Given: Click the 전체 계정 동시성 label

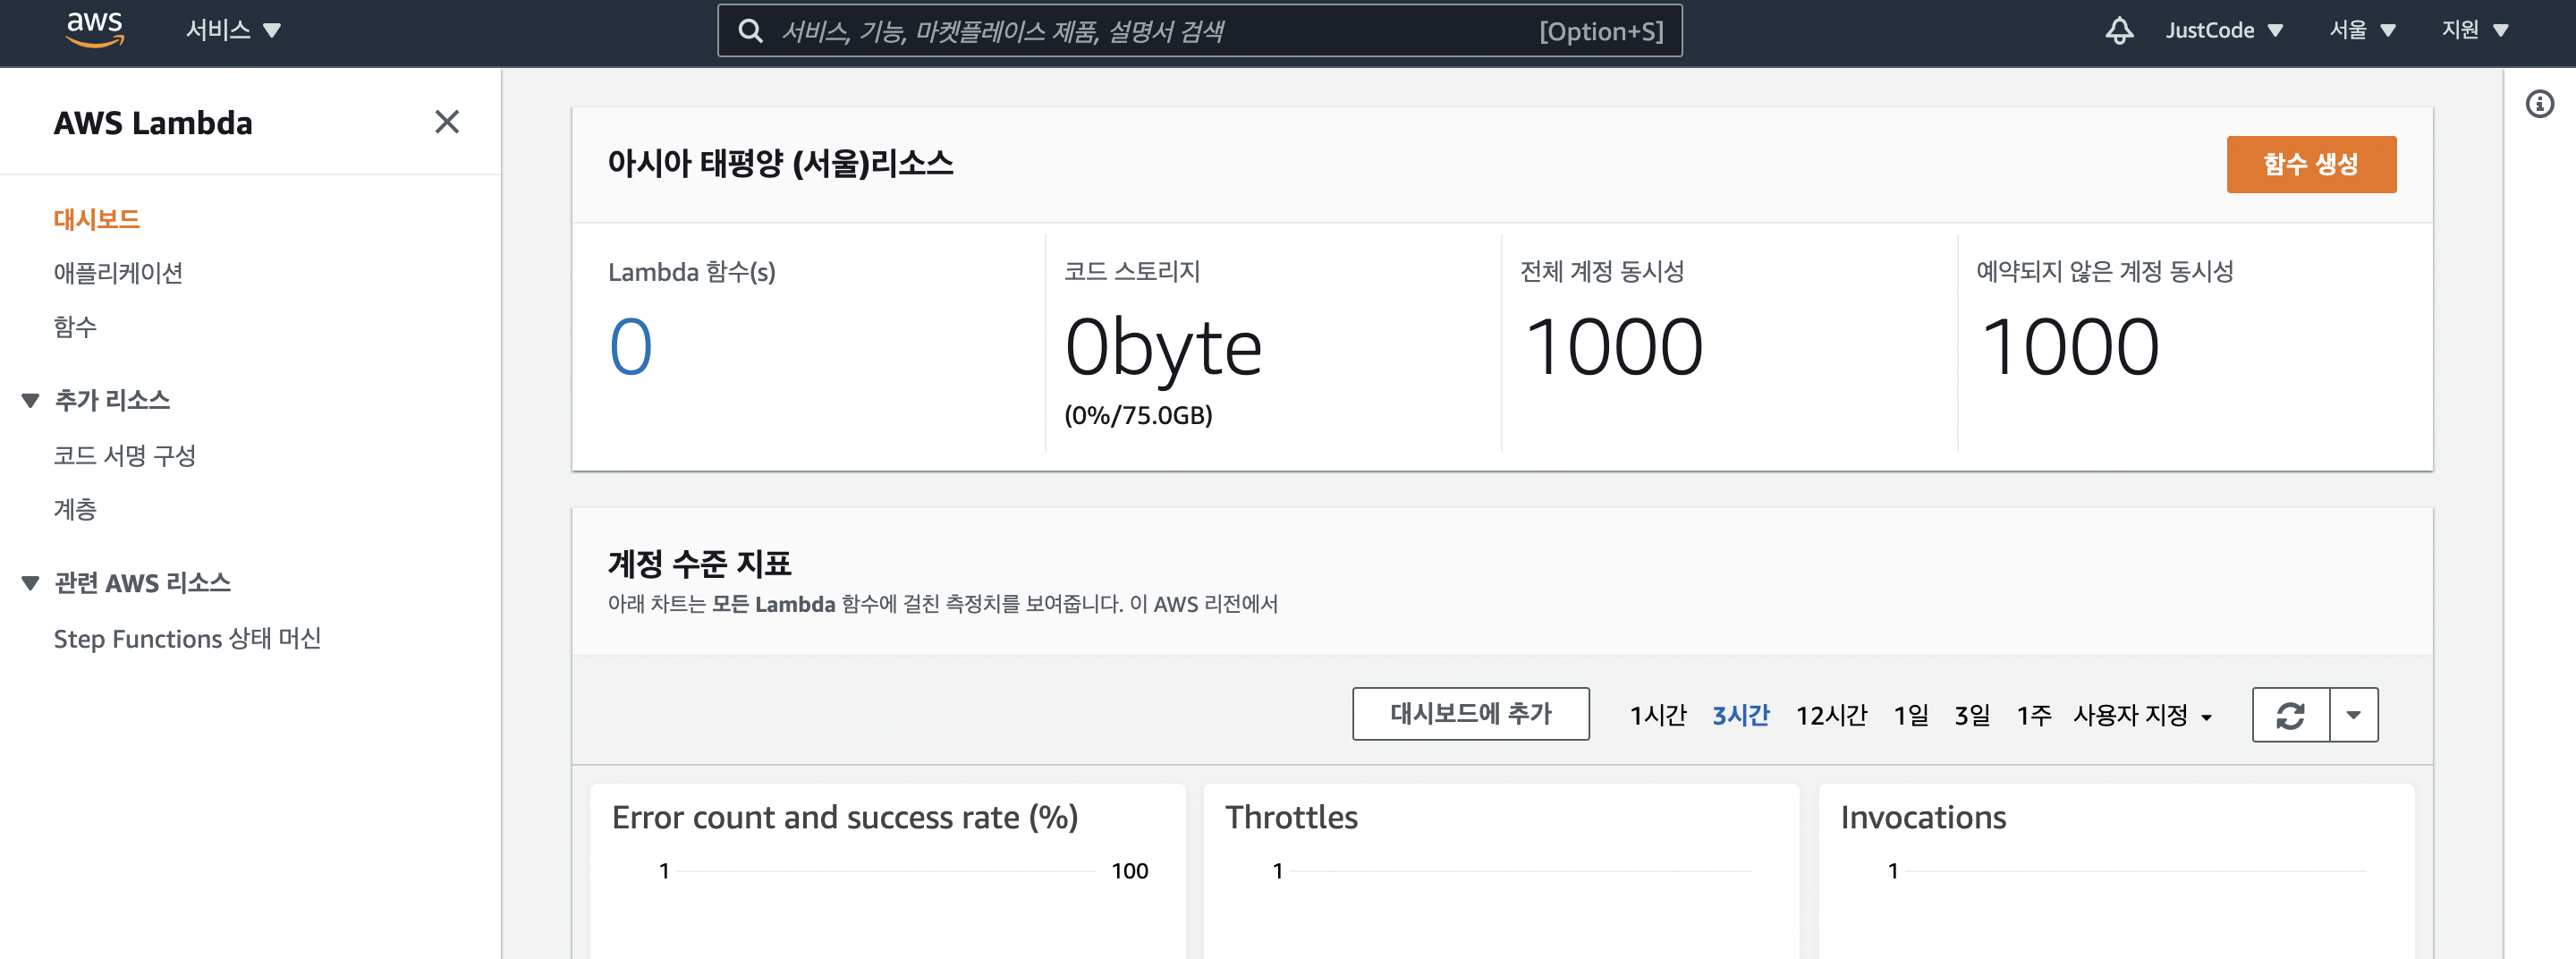Looking at the screenshot, I should point(1602,271).
